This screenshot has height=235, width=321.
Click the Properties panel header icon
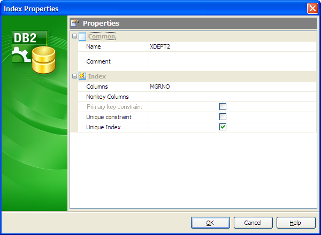[x=75, y=23]
